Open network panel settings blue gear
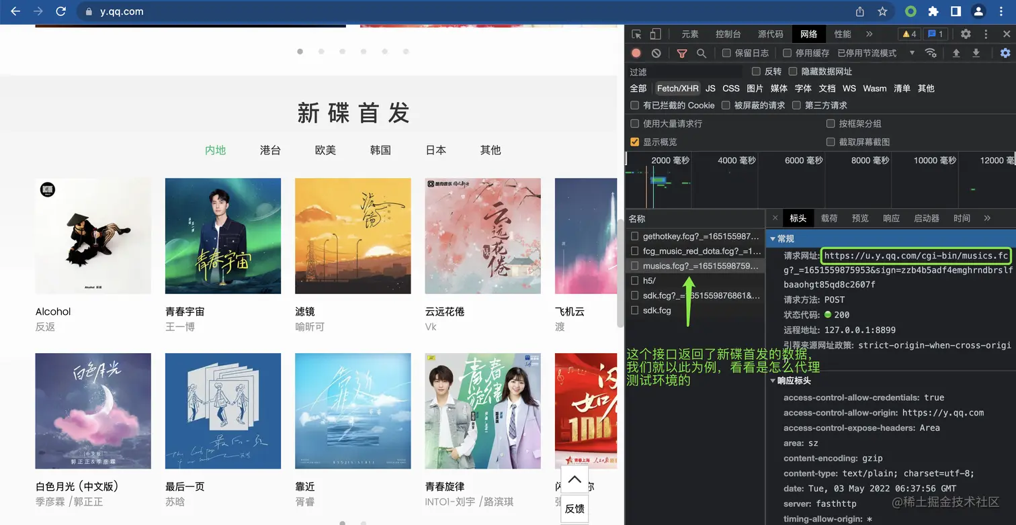 (1005, 53)
